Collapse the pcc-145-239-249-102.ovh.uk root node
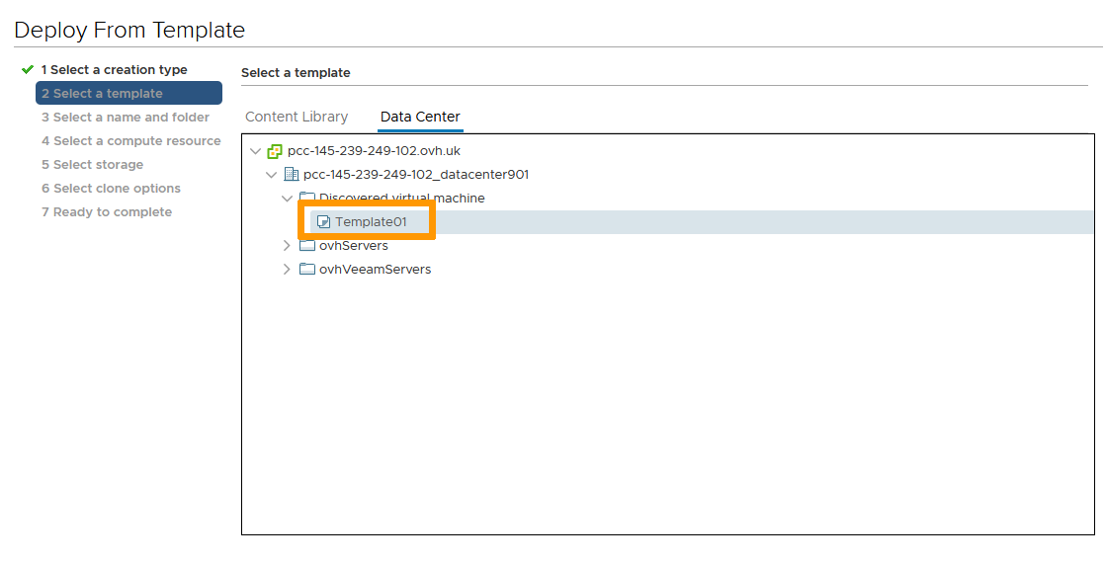The width and height of the screenshot is (1106, 563). tap(256, 151)
